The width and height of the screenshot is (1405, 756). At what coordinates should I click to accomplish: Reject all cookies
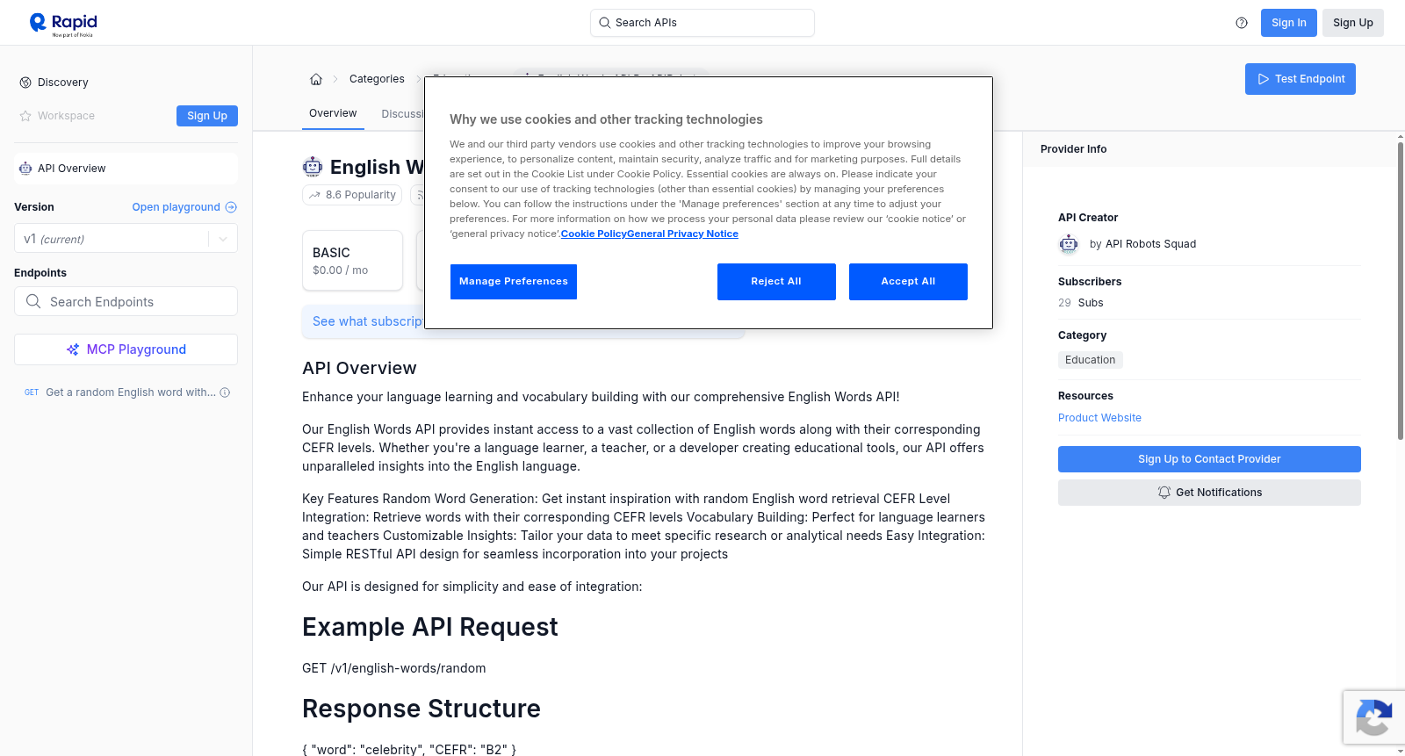(x=776, y=282)
